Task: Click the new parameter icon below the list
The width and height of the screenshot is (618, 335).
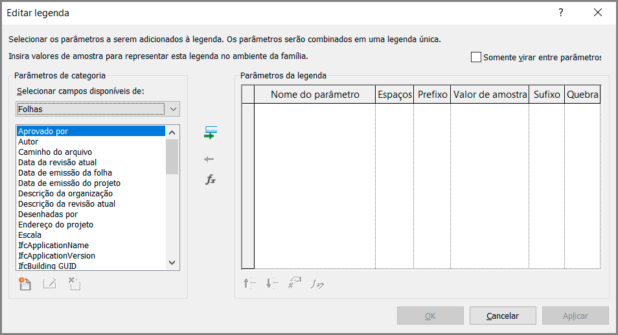Action: 25,283
